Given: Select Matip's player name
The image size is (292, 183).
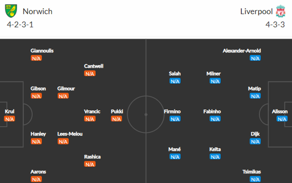Looking at the screenshot, I should tap(254, 89).
